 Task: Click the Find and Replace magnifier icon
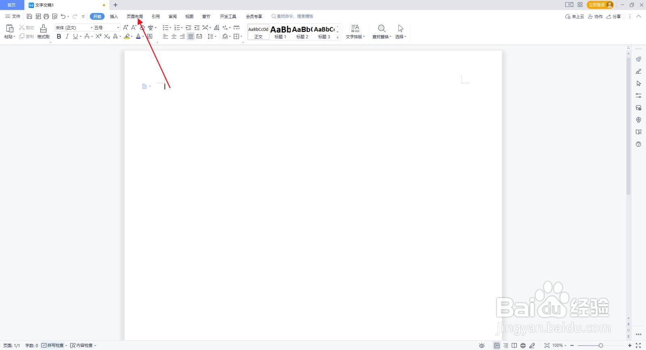tap(382, 28)
